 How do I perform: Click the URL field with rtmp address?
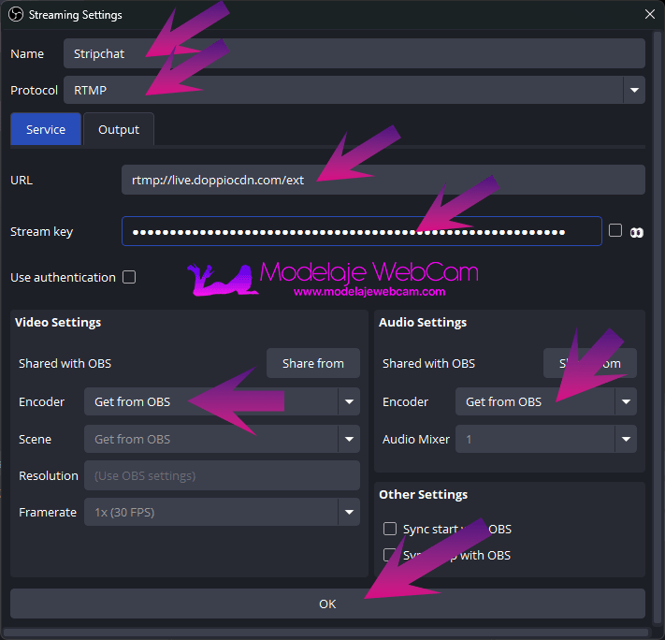(383, 180)
